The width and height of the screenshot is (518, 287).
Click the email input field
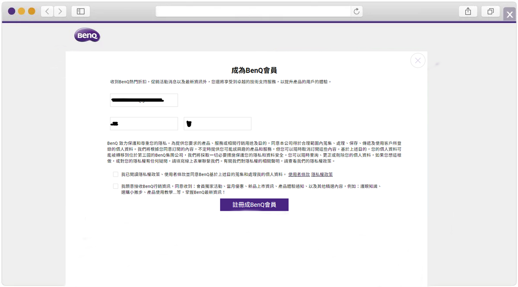tap(144, 100)
